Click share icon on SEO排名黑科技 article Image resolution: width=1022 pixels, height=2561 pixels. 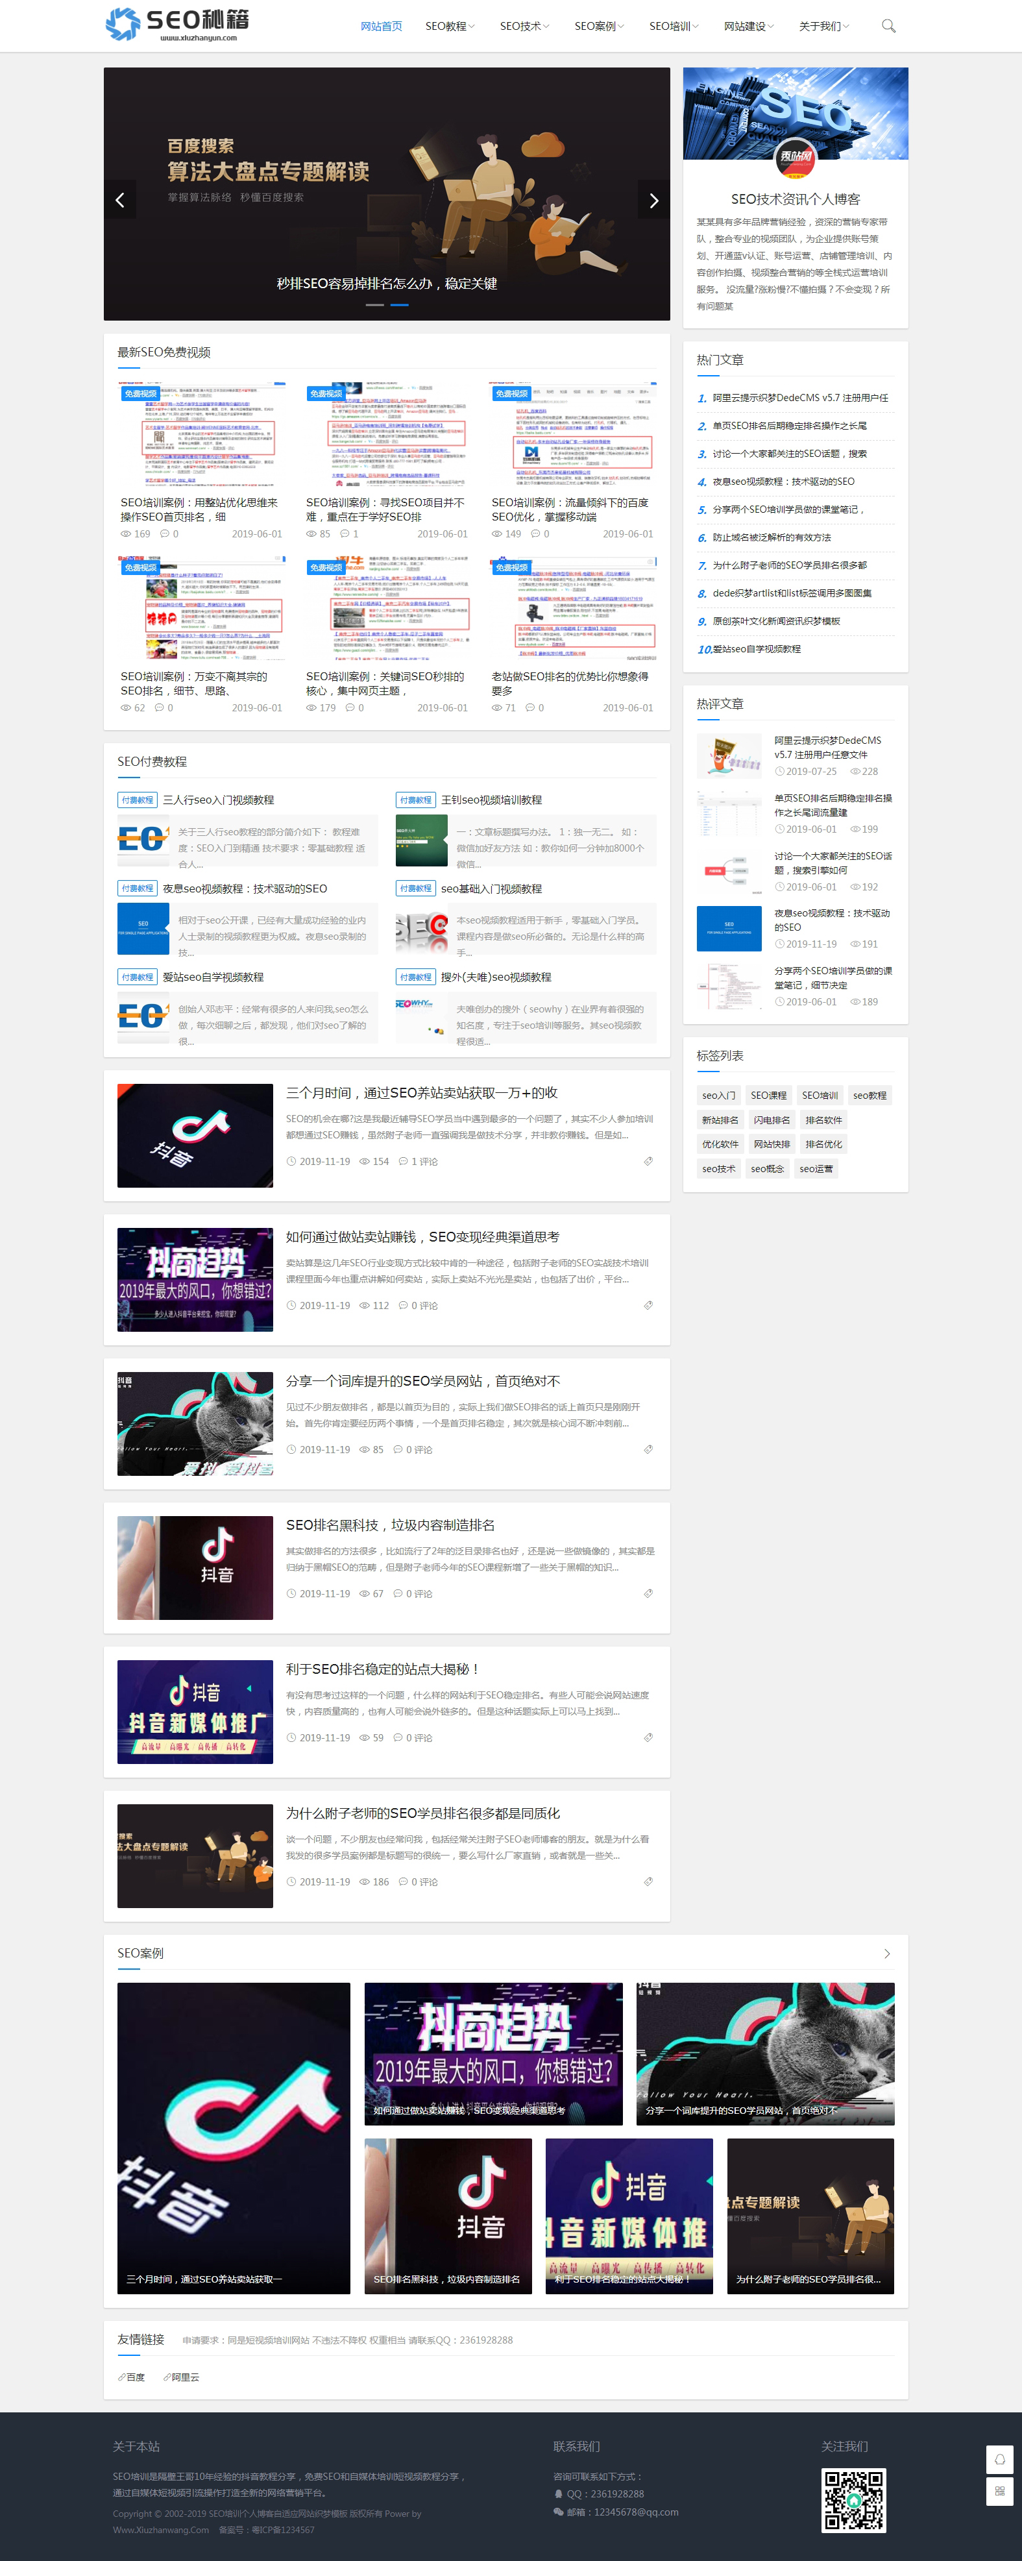click(648, 1593)
